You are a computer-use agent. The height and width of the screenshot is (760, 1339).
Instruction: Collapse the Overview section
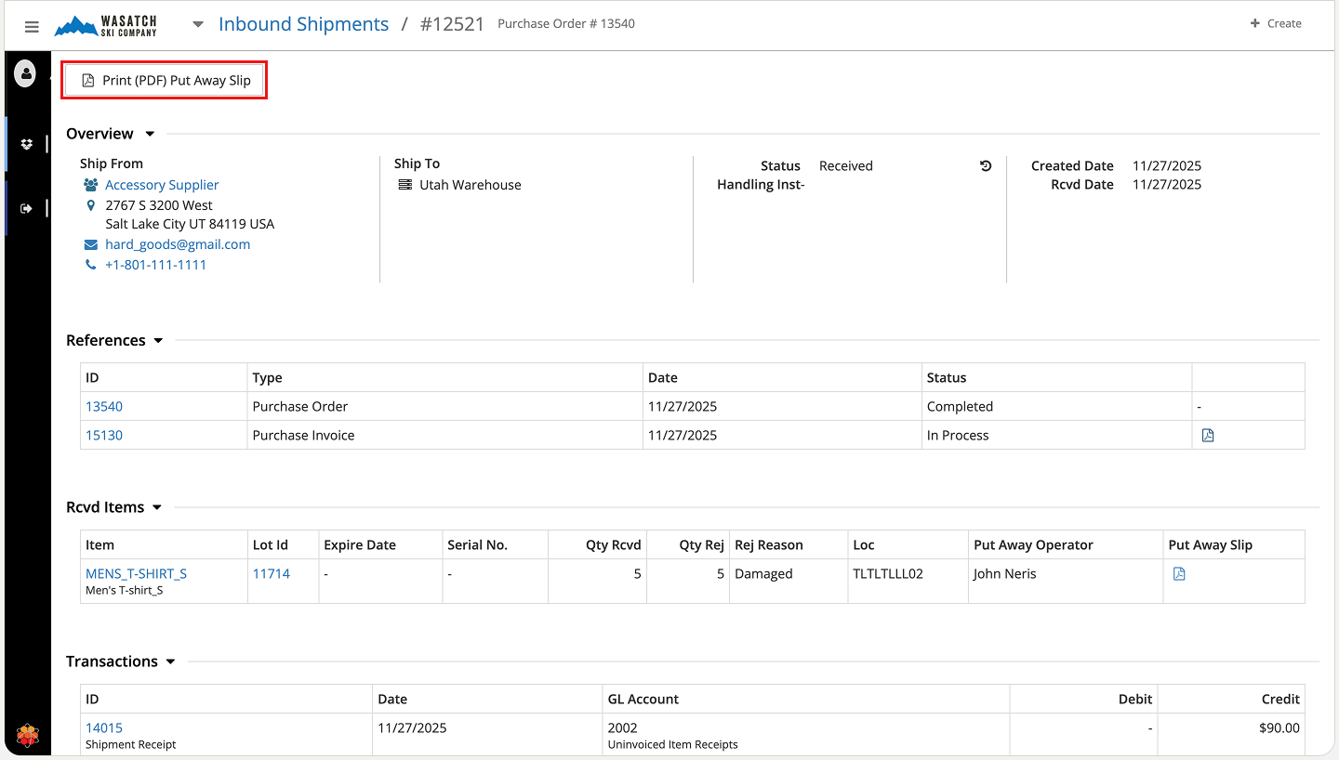pos(150,135)
